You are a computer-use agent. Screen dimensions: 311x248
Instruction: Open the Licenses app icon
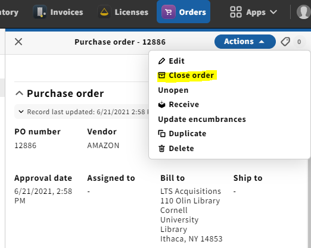tap(104, 12)
